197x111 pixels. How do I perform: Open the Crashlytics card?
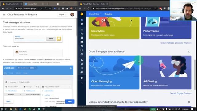pos(114,28)
